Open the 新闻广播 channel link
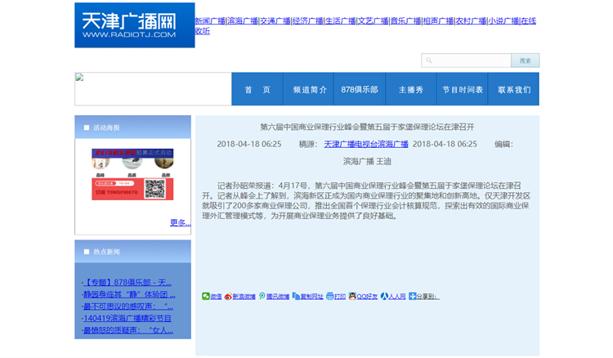613x358 pixels. pyautogui.click(x=209, y=20)
